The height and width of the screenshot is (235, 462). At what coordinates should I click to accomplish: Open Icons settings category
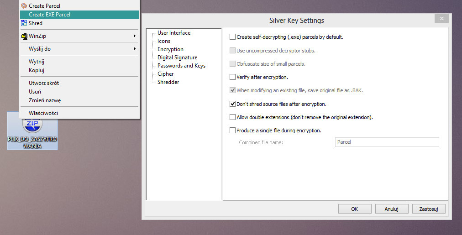pyautogui.click(x=164, y=41)
